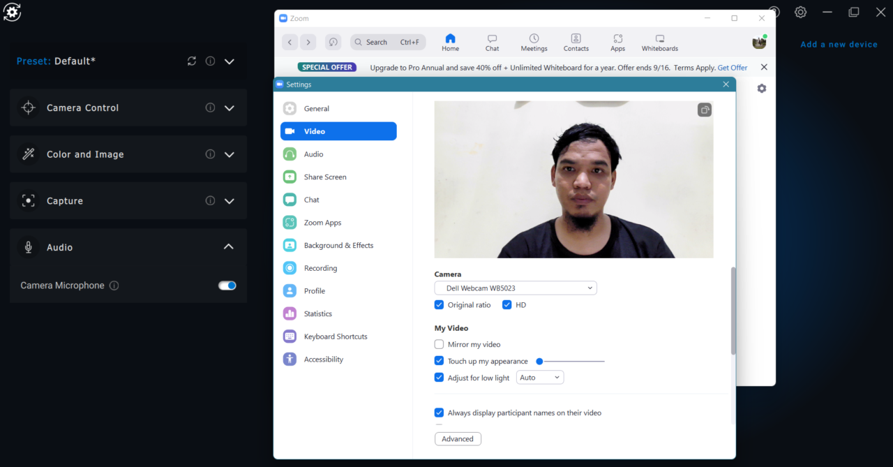Switch to the Audio settings tab
This screenshot has width=893, height=467.
313,154
